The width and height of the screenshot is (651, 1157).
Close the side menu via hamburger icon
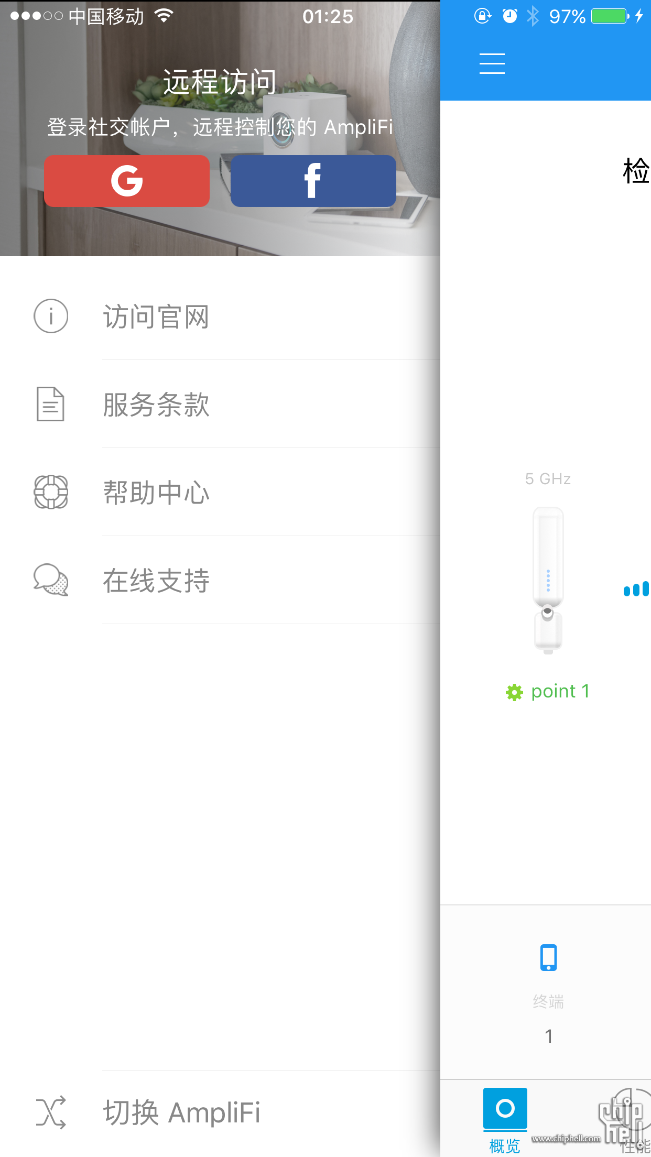coord(492,63)
